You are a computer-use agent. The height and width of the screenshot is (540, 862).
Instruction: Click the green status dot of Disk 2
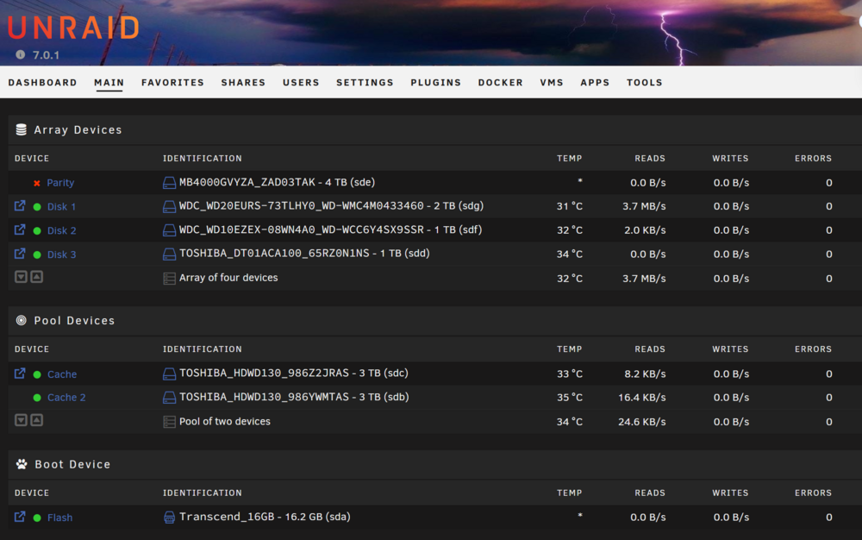37,231
